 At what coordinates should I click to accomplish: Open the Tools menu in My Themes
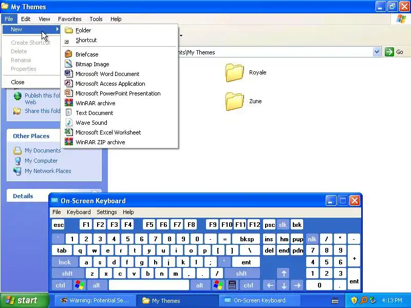[96, 19]
